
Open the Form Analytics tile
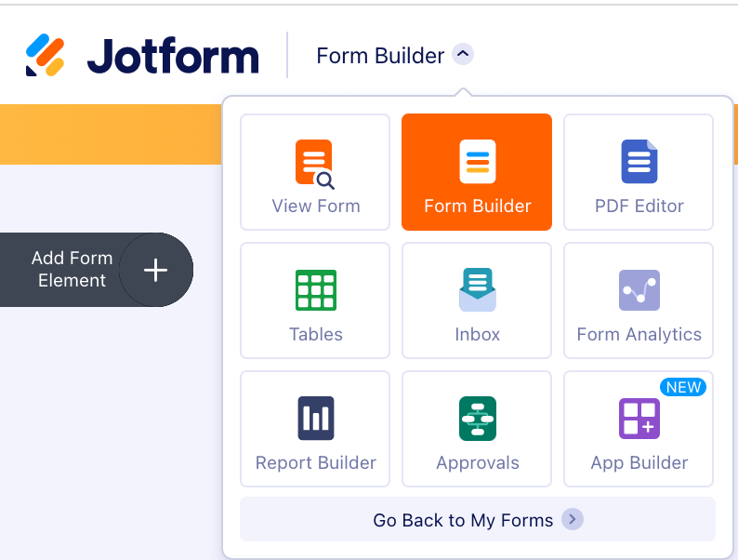click(x=639, y=300)
